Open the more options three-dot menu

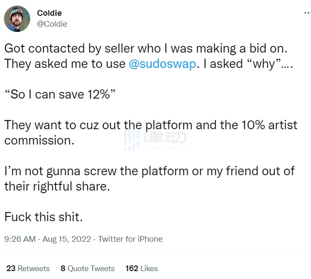point(307,14)
